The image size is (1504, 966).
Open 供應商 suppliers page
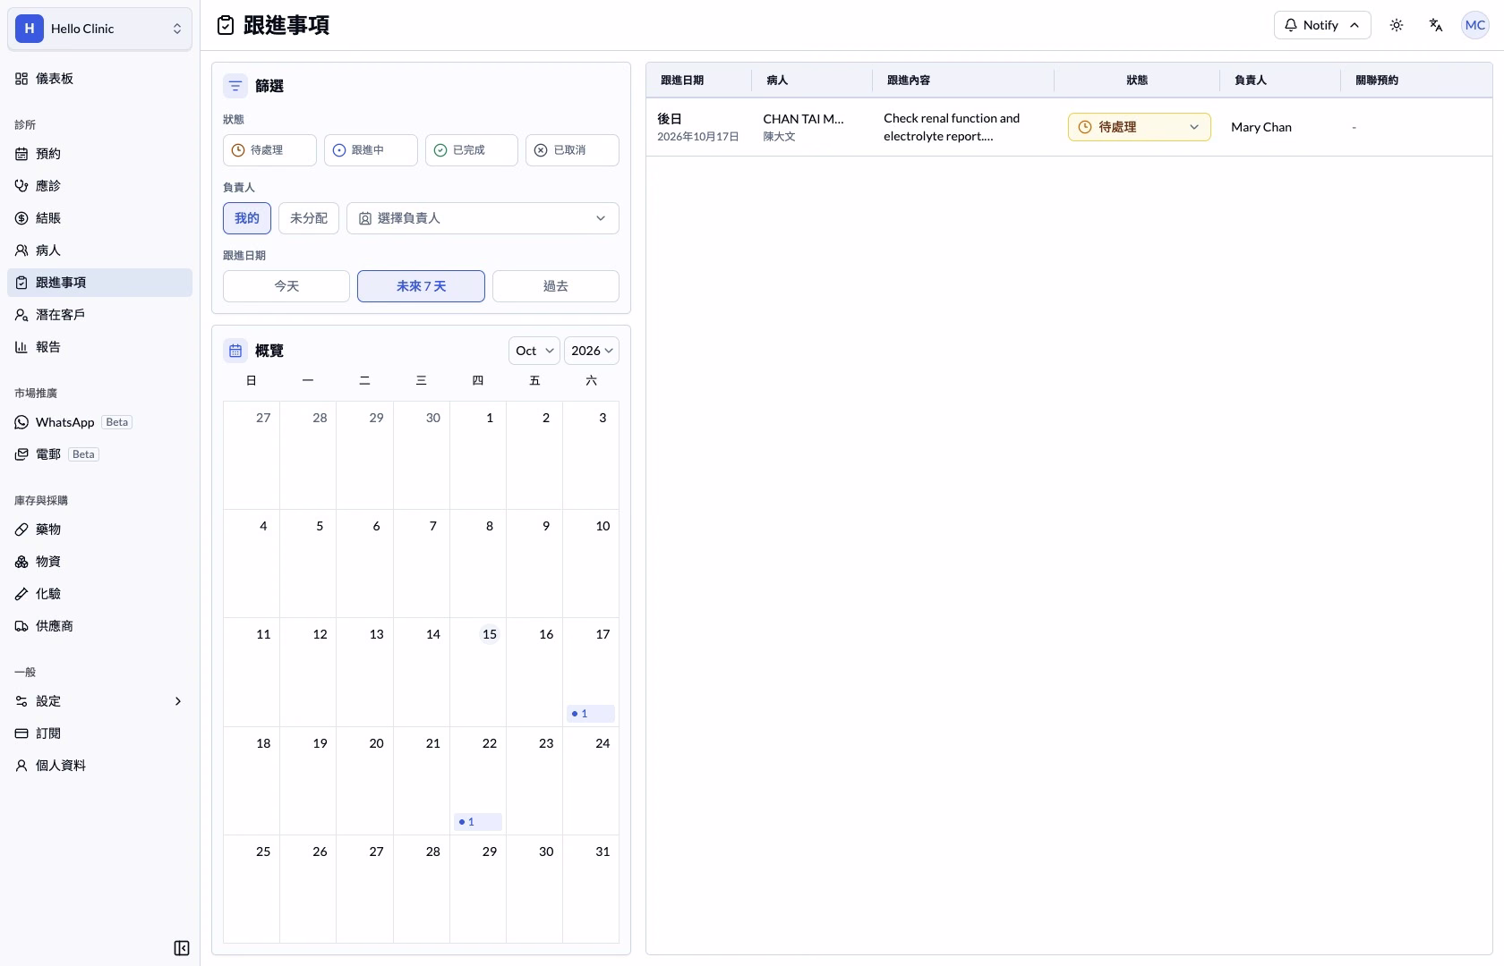click(x=99, y=626)
